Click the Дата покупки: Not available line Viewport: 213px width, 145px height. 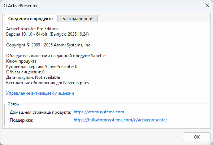33,77
